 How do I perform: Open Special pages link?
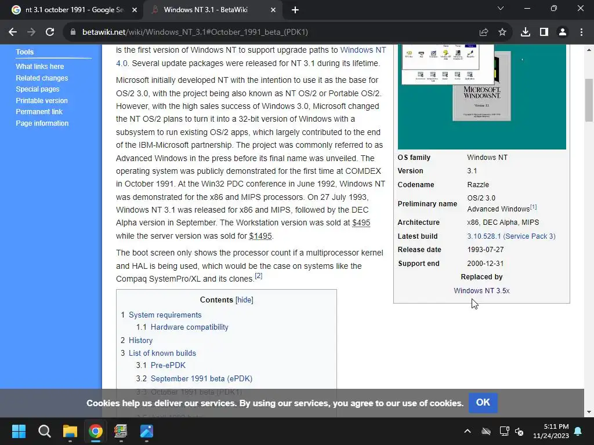pos(38,89)
